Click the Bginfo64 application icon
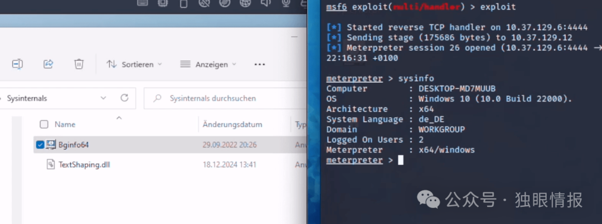The height and width of the screenshot is (224, 602). tap(51, 145)
